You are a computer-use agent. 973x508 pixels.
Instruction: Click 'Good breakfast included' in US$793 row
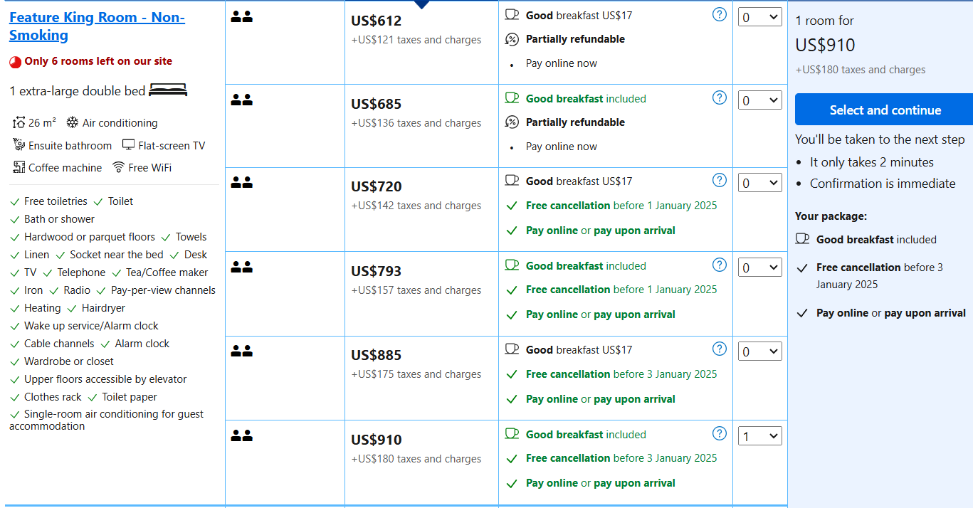point(586,266)
